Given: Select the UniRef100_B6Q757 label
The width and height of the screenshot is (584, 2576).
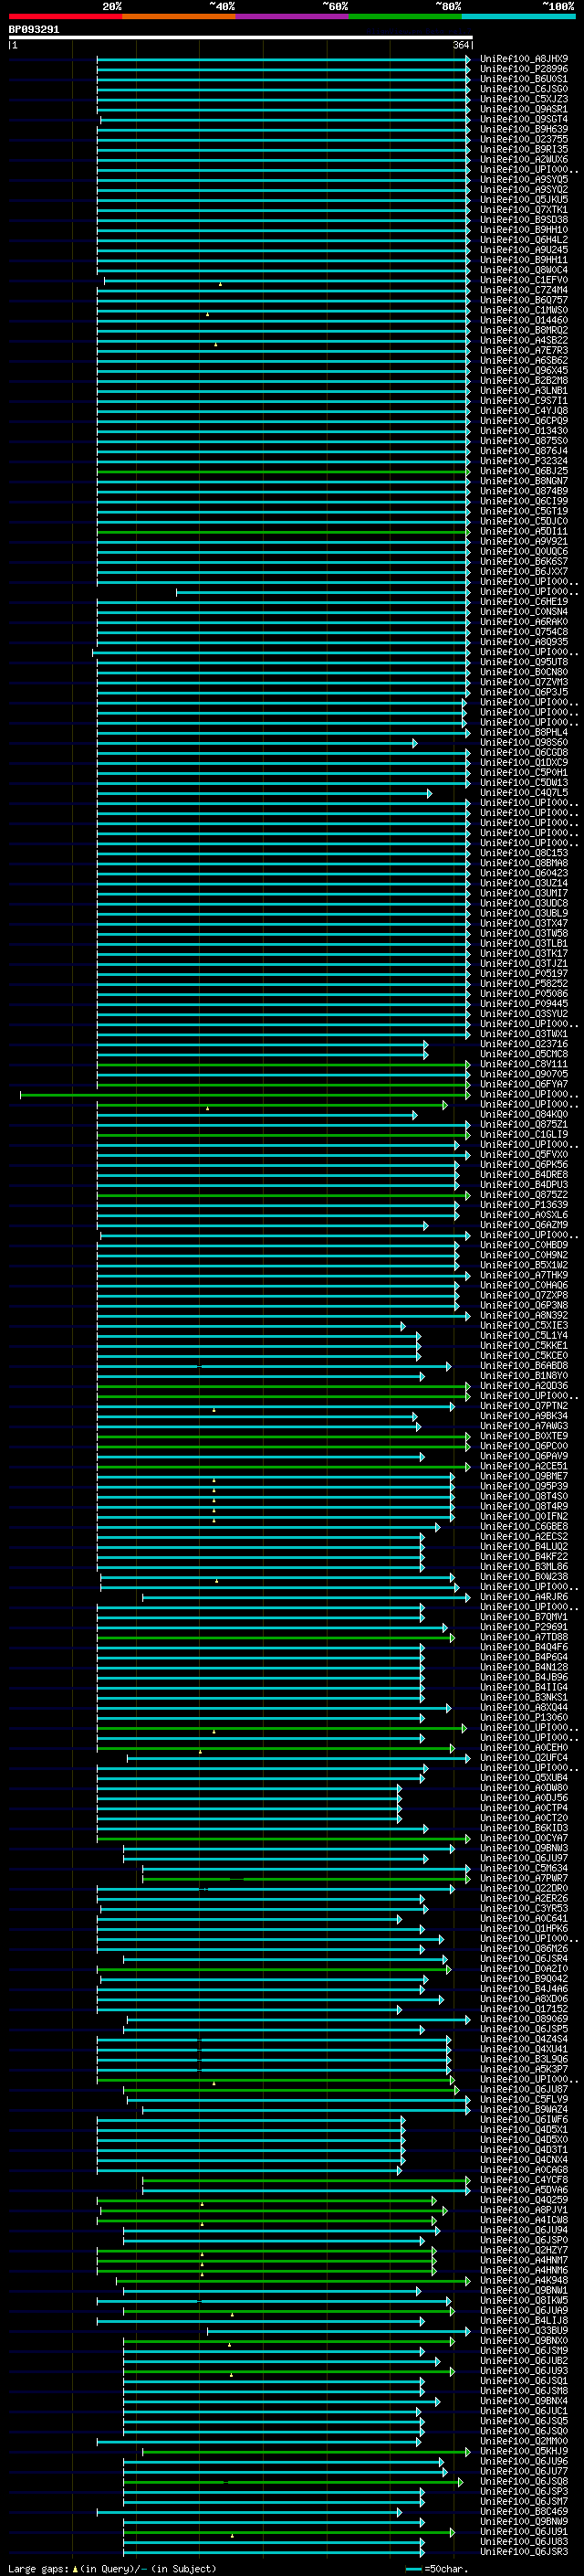Looking at the screenshot, I should [524, 300].
